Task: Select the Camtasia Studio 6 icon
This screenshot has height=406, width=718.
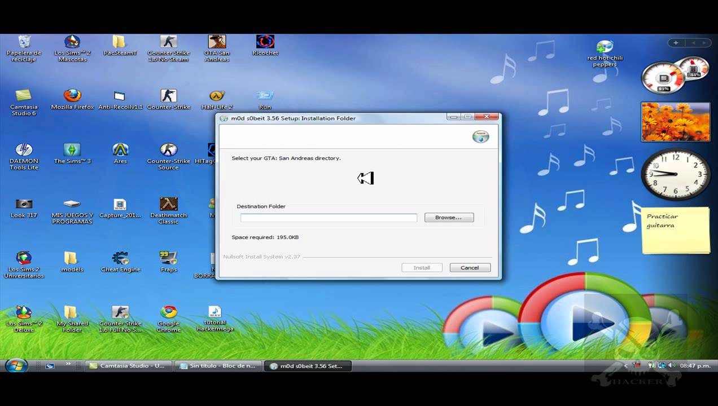Action: (x=24, y=103)
